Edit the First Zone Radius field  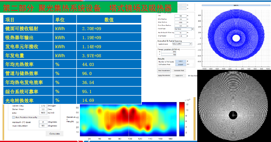pyautogui.click(x=180, y=26)
